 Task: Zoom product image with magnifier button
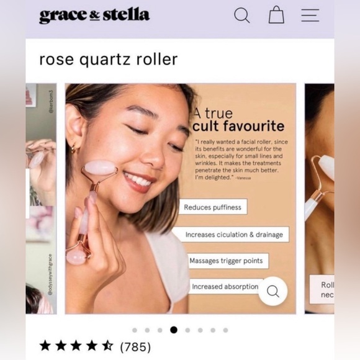(272, 291)
